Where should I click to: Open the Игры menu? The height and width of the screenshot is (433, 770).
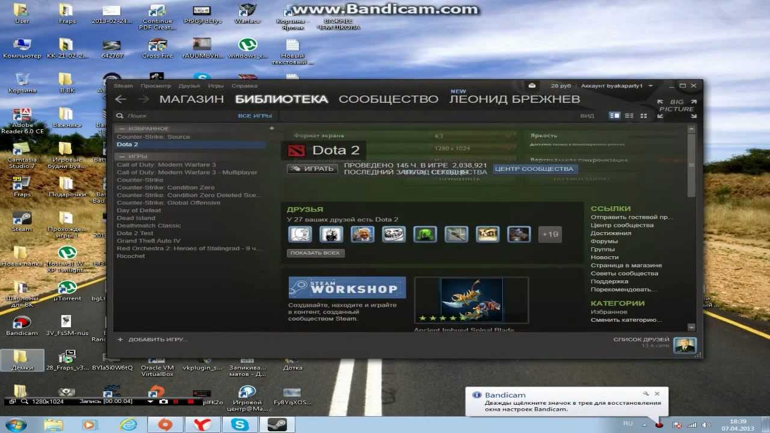pyautogui.click(x=215, y=86)
